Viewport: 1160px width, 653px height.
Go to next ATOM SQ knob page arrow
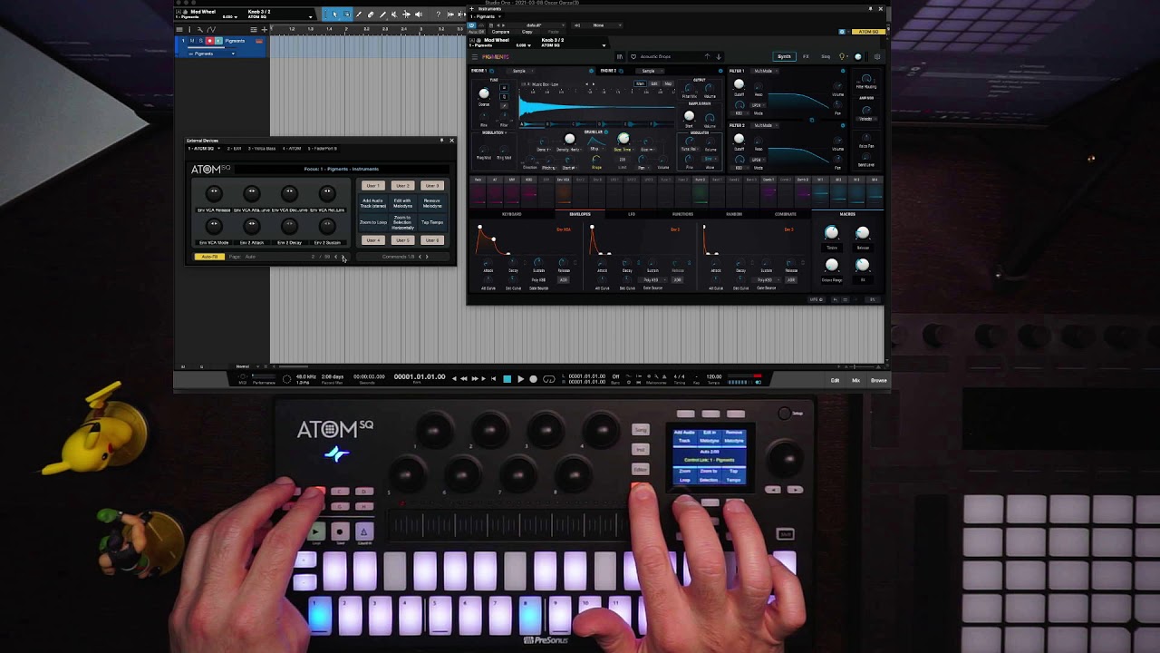[x=343, y=257]
